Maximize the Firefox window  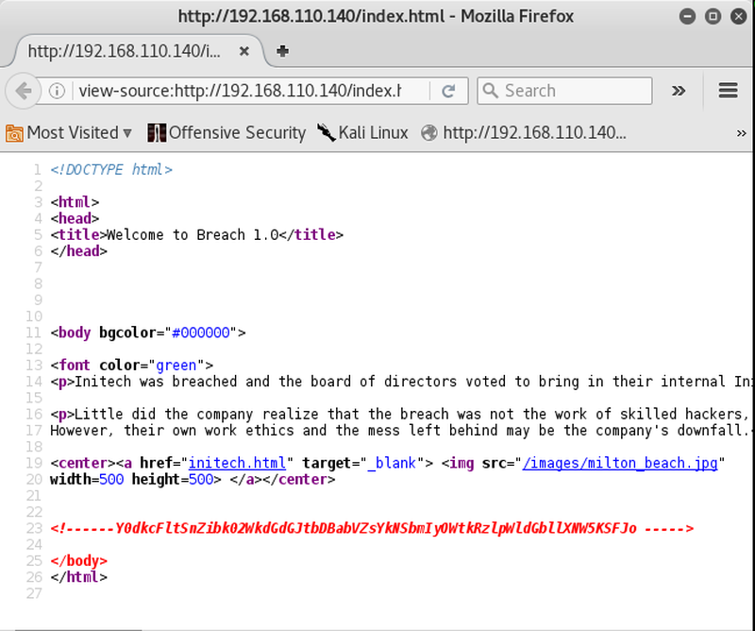(x=713, y=16)
